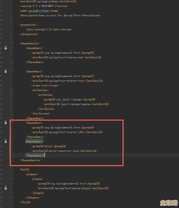
Task: Click the gutter icon for the spring-boot-starter-web dependency
Action: coord(6,48)
